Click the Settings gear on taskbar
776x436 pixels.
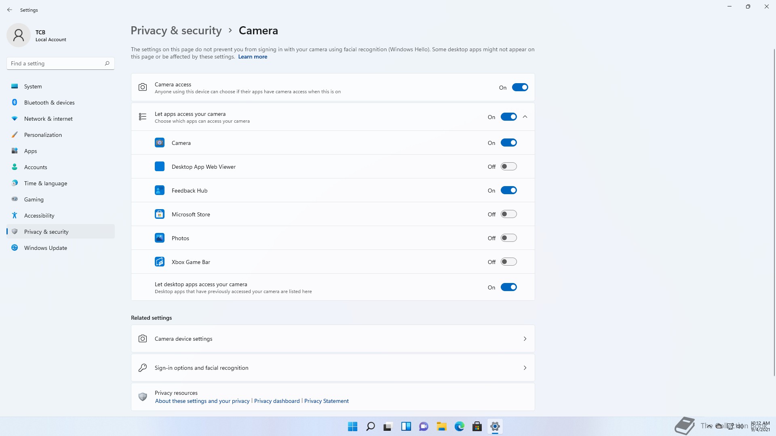pos(495,426)
